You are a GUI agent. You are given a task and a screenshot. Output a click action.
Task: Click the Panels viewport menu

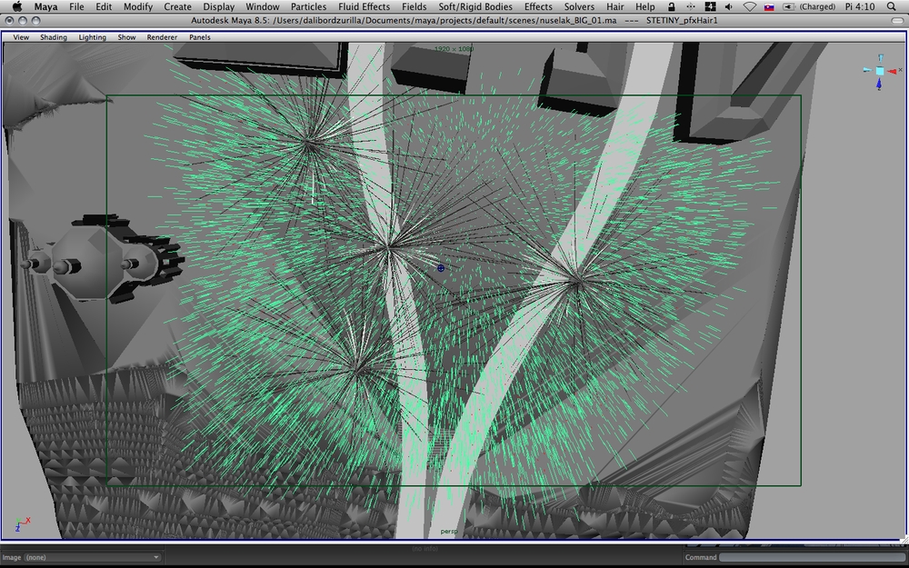click(x=201, y=37)
